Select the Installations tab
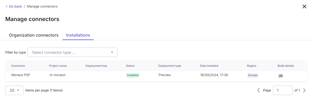Viewport: 312px width, 100px height. [78, 35]
